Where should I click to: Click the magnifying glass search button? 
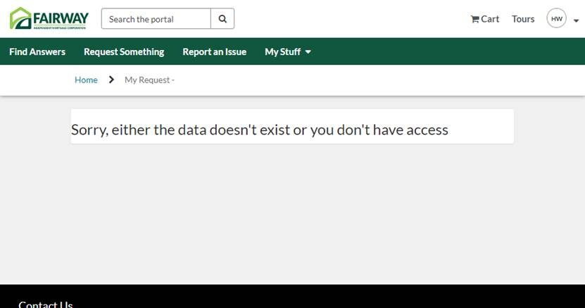(x=222, y=18)
